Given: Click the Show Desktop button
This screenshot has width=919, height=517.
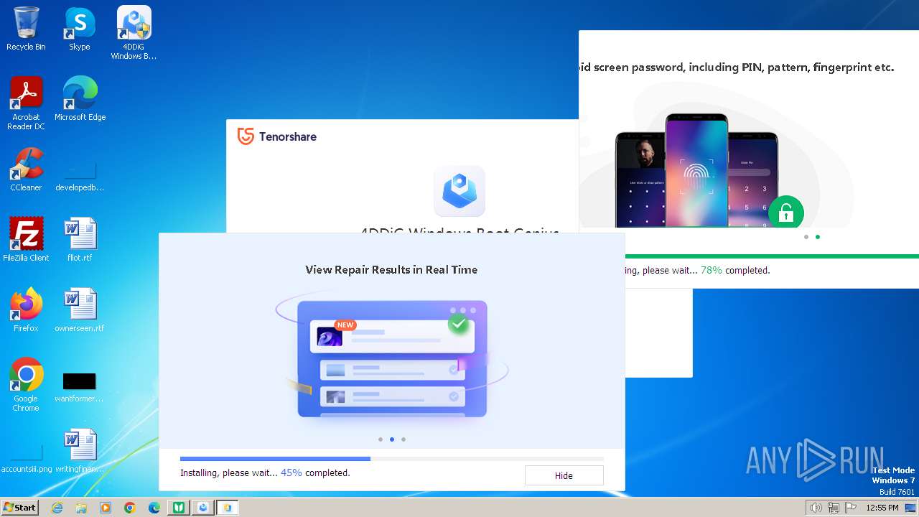Looking at the screenshot, I should [910, 508].
